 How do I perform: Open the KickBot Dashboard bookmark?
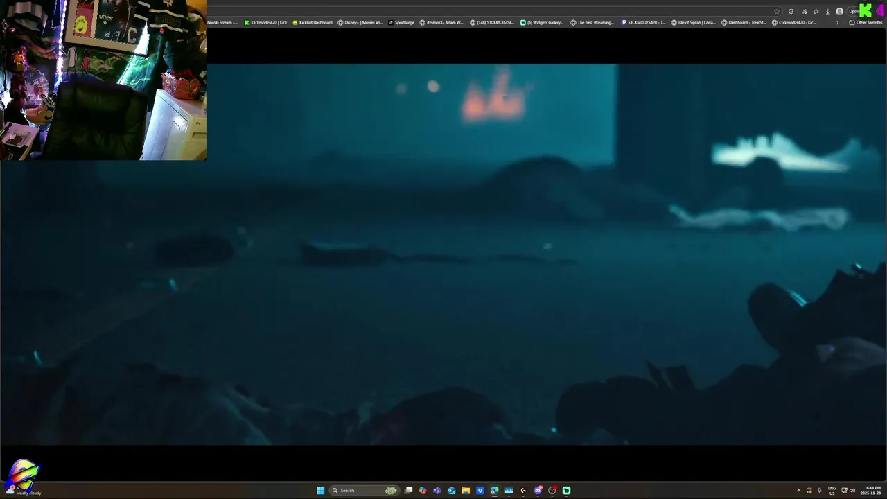tap(313, 22)
